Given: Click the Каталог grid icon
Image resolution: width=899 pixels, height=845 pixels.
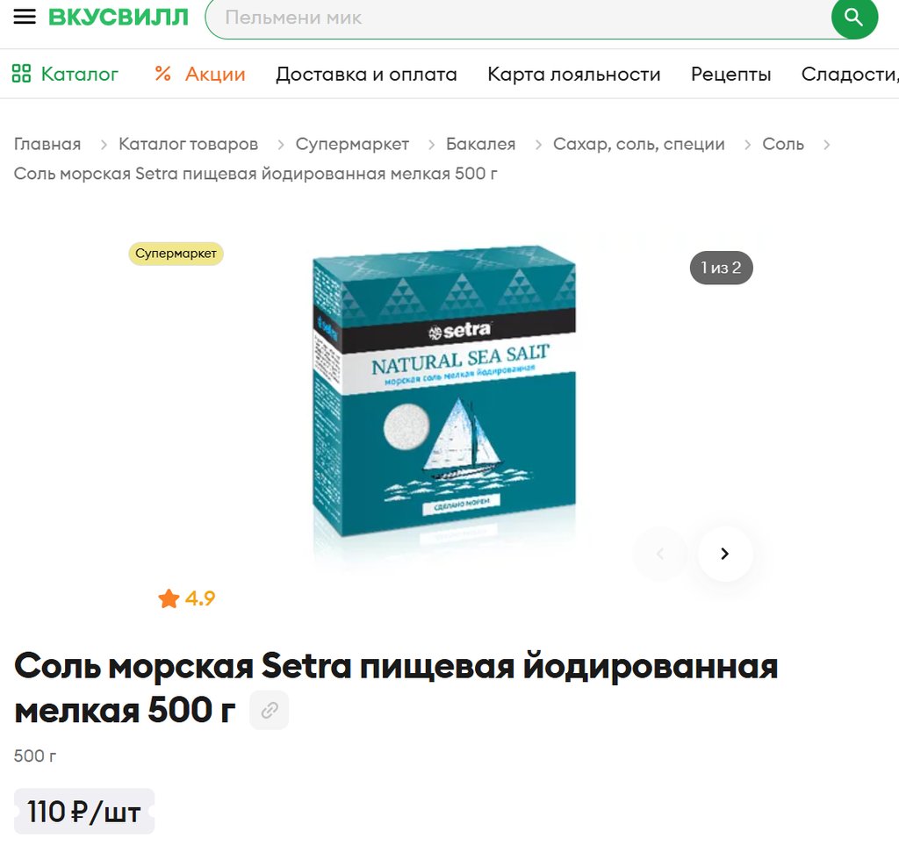Looking at the screenshot, I should (21, 74).
